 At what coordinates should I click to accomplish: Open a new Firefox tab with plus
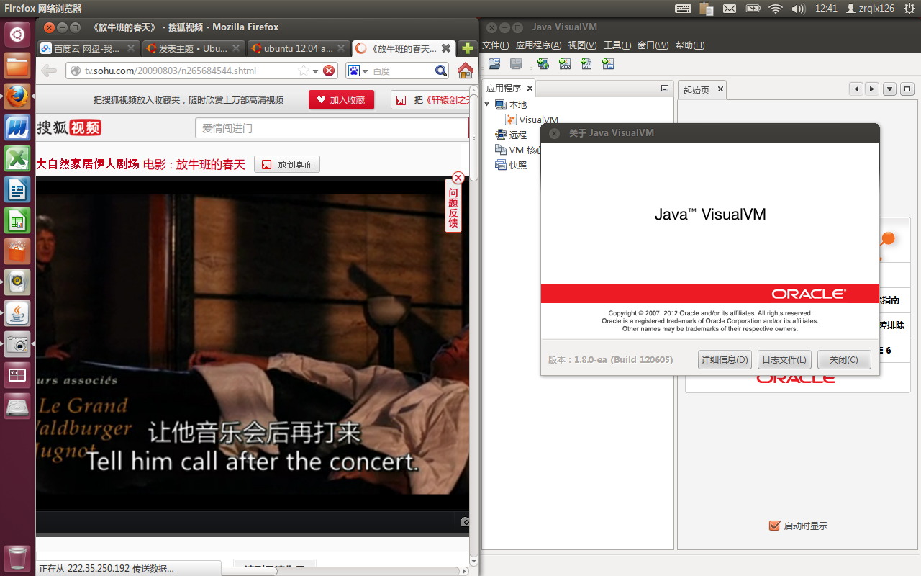(x=468, y=49)
